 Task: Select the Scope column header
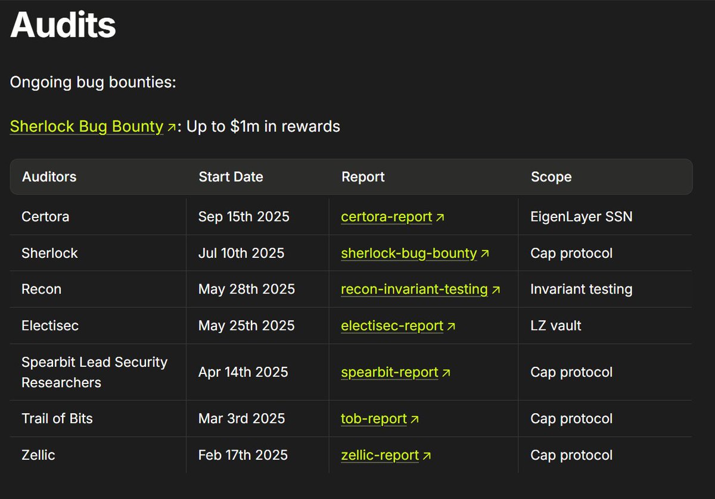(x=551, y=177)
